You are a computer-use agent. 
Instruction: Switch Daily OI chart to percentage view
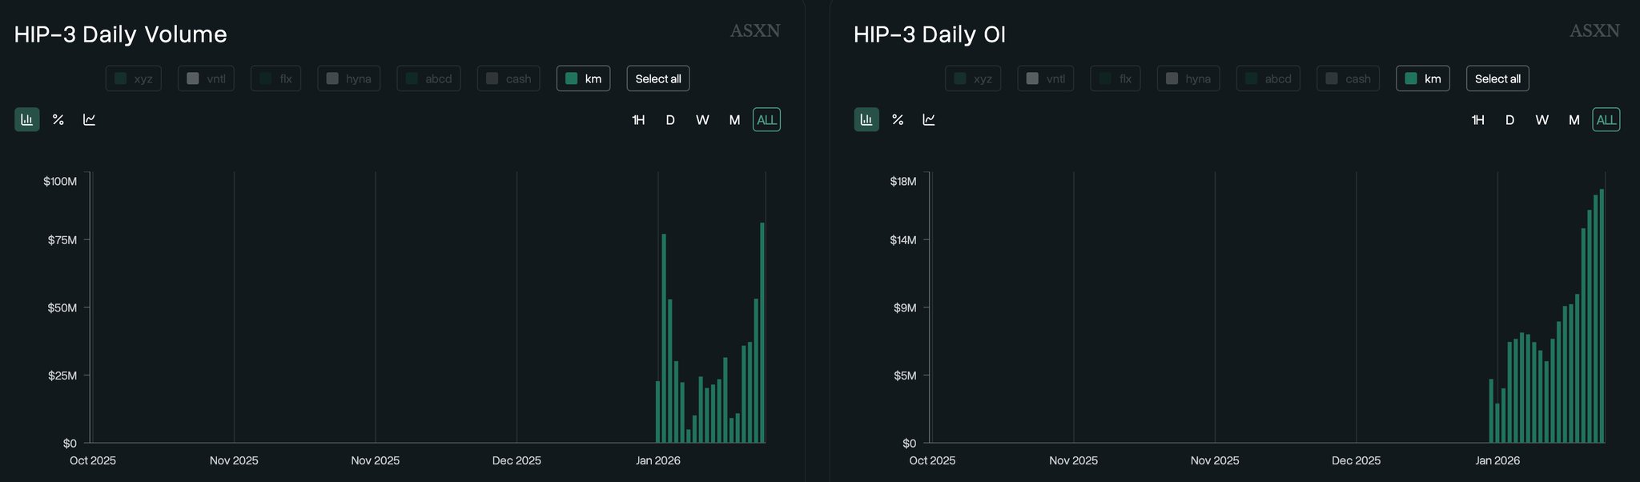897,120
